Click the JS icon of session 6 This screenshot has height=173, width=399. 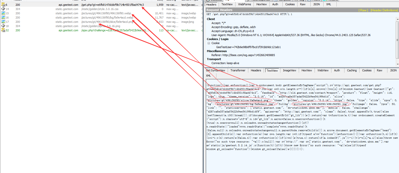3,5
